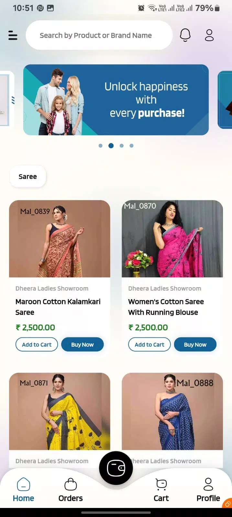Jump to first carousel slide dot
232x517 pixels.
(101, 146)
